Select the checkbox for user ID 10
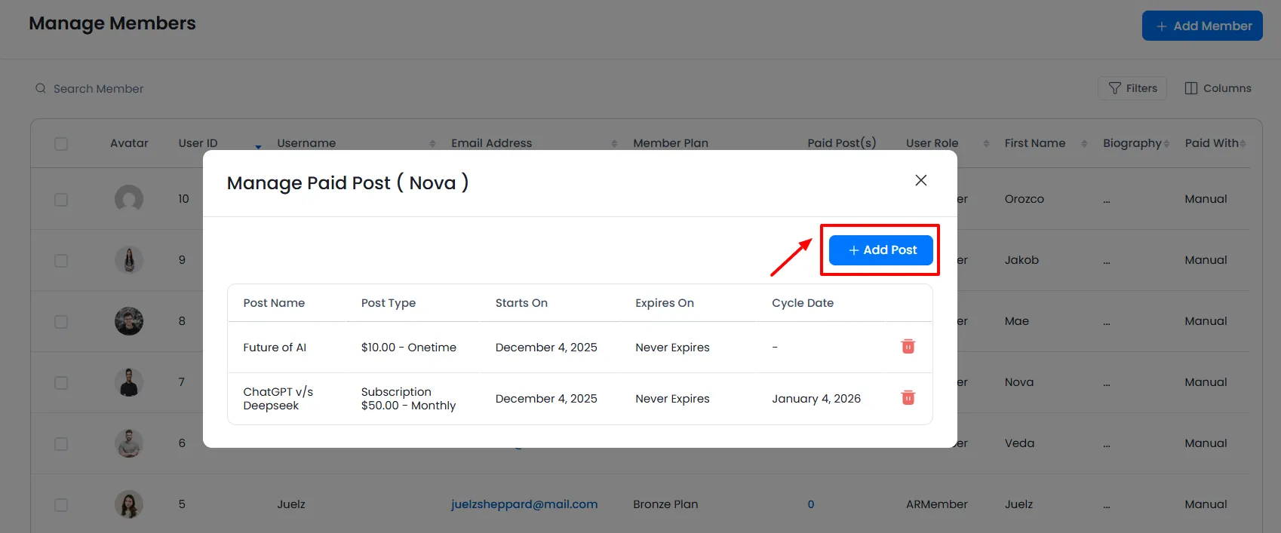1281x533 pixels. (x=61, y=200)
